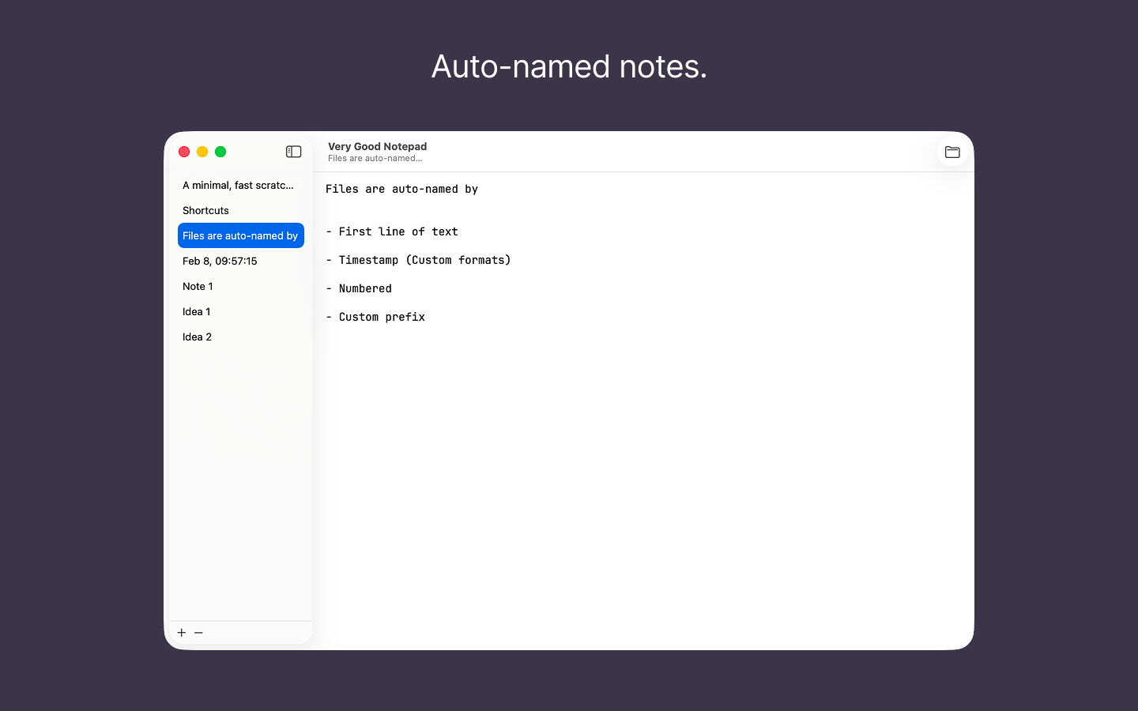This screenshot has width=1138, height=711.
Task: Select the 'Note 1' entry
Action: pyautogui.click(x=198, y=286)
